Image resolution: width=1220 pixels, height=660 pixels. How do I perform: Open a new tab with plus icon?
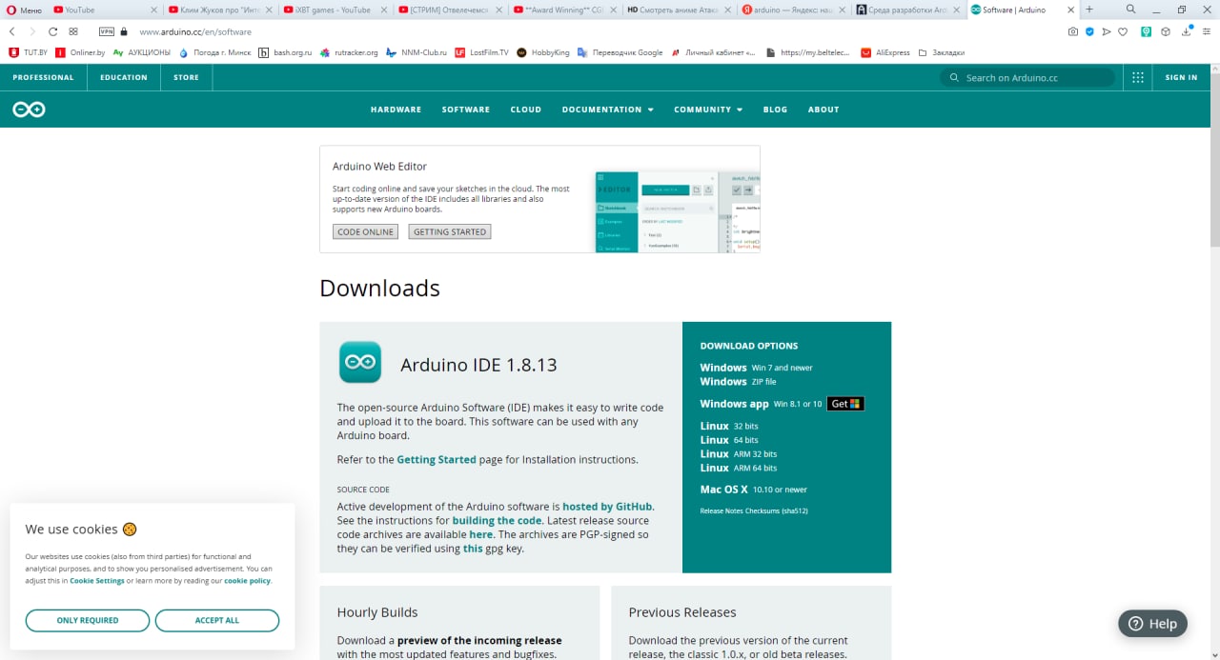pos(1089,10)
